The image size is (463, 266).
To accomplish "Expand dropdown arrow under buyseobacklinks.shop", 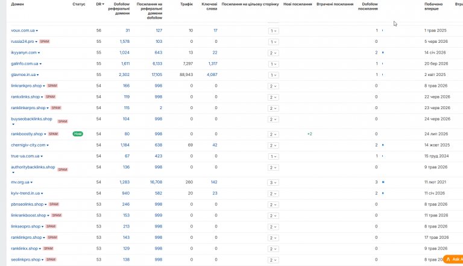I will [13, 124].
